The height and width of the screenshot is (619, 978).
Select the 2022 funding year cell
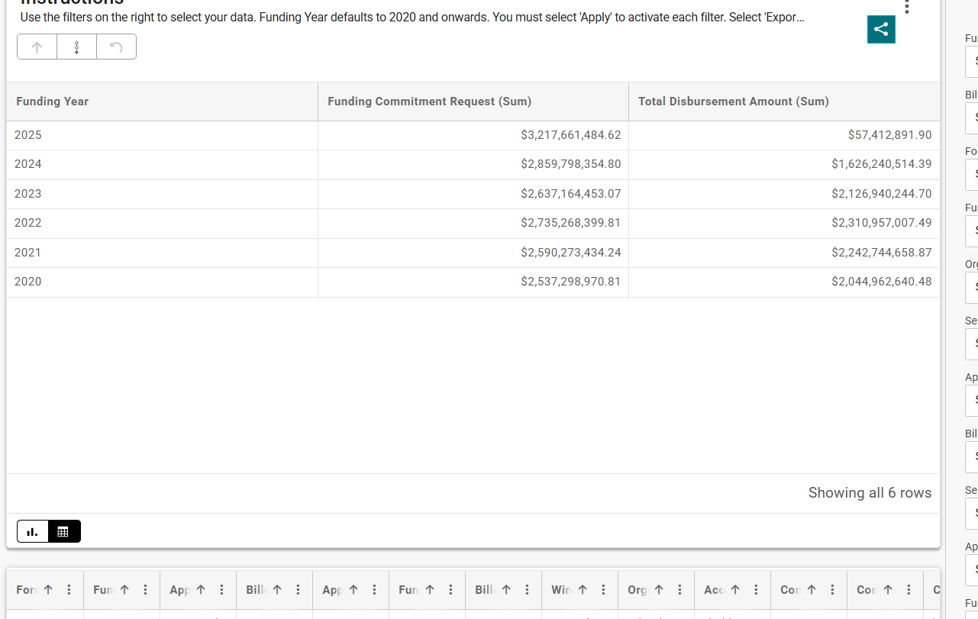tap(28, 223)
